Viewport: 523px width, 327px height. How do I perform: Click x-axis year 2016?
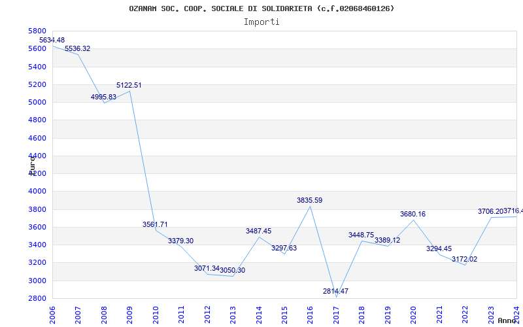(311, 315)
